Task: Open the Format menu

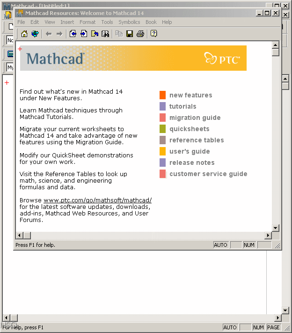Action: [x=88, y=22]
